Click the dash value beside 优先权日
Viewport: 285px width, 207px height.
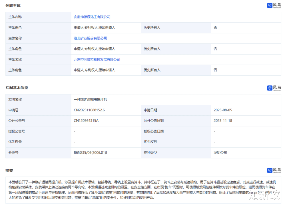pyautogui.click(x=214, y=142)
